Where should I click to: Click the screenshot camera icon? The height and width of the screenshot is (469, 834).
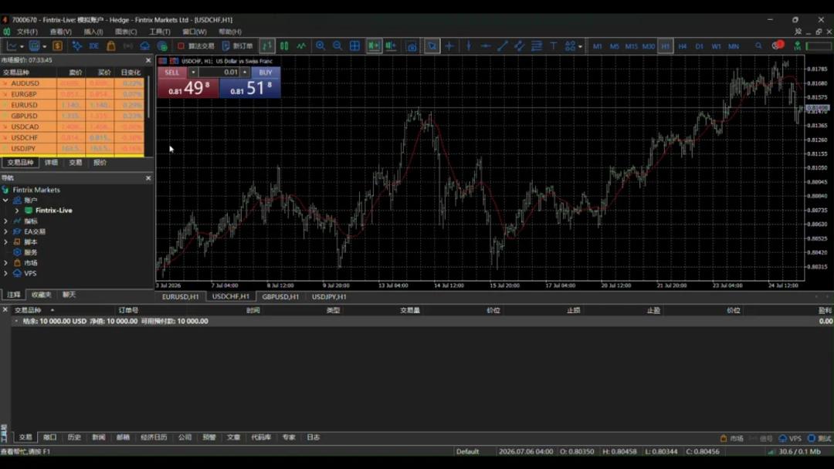tap(412, 46)
